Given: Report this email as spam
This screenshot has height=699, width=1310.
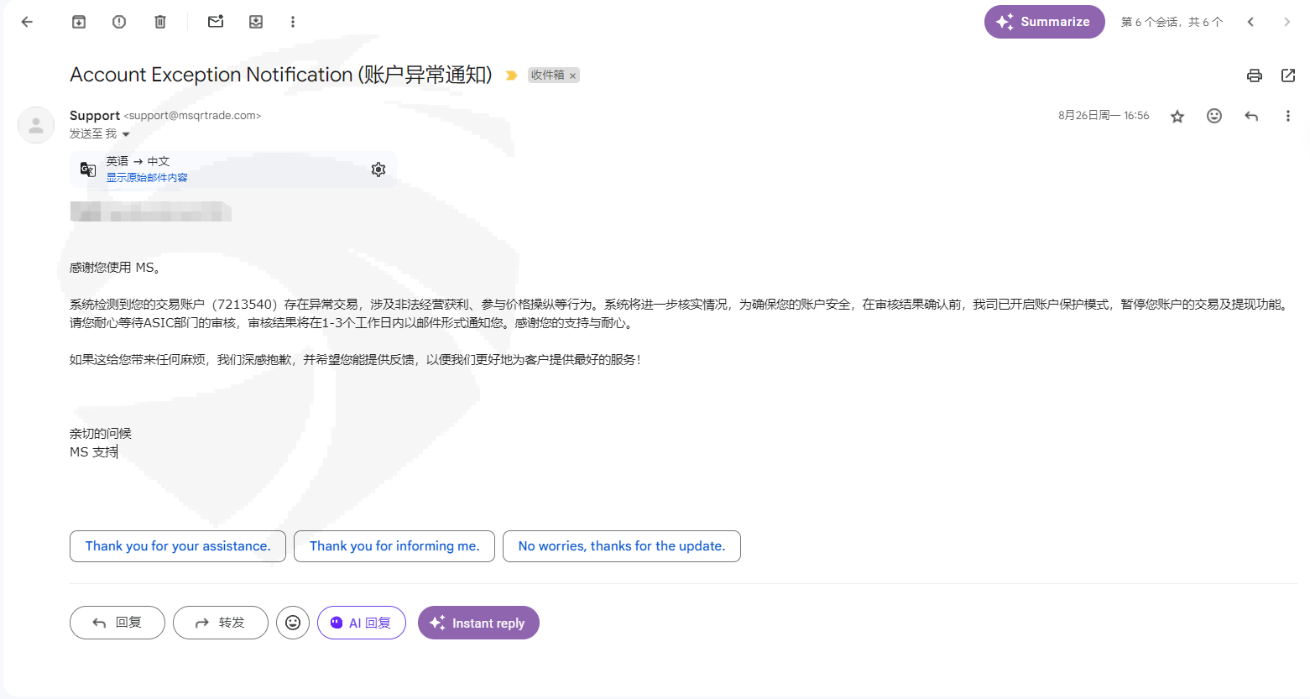Looking at the screenshot, I should coord(119,22).
